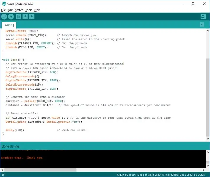Click the pulseIn(ECHO_PIN, HIGH) line
This screenshot has width=210, height=177.
pyautogui.click(x=35, y=101)
